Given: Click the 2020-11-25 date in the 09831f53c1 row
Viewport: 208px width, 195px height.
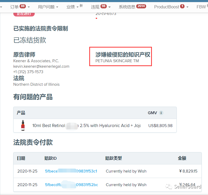Looking at the screenshot, I should pyautogui.click(x=27, y=171).
